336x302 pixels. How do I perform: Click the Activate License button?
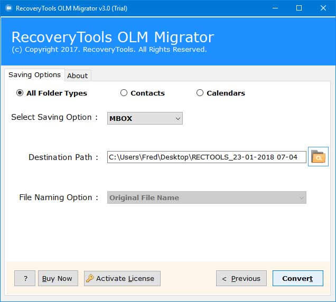[122, 278]
